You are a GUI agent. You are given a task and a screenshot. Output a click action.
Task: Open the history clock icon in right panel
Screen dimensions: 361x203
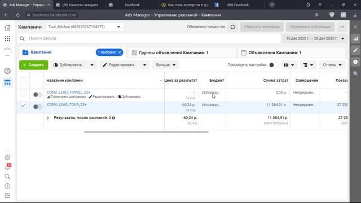355,61
